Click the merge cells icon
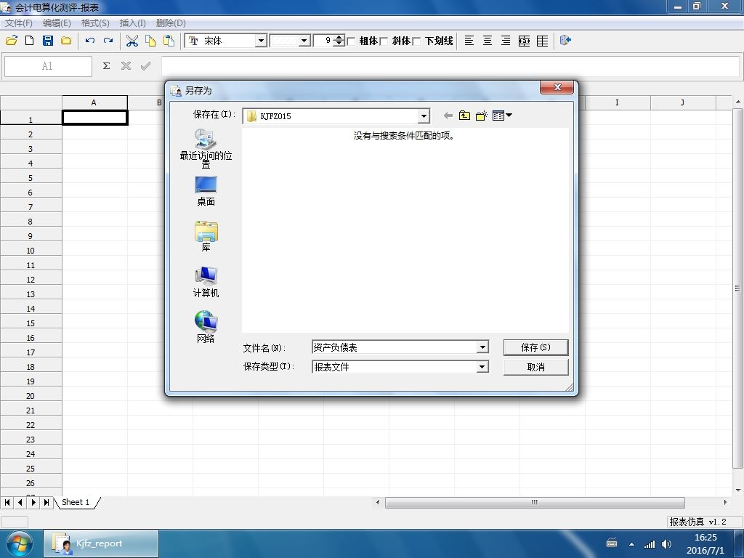This screenshot has width=744, height=558. coord(525,41)
